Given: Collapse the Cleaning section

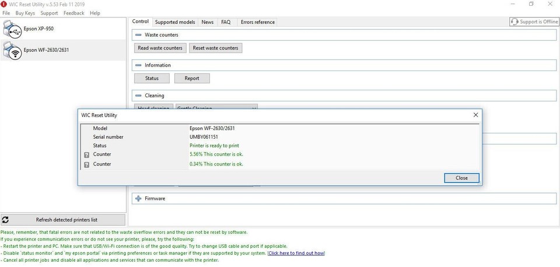Looking at the screenshot, I should (x=138, y=96).
